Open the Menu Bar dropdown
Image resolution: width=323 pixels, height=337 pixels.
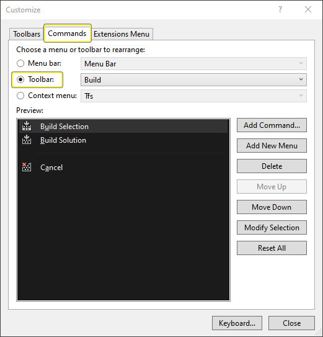click(x=193, y=64)
